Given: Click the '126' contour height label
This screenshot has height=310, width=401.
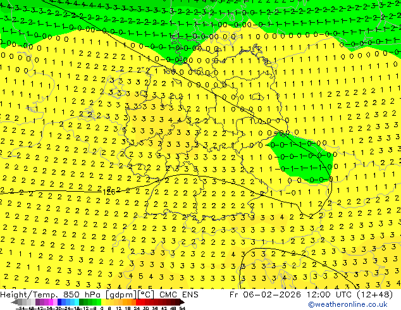Looking at the screenshot, I should coord(109,192).
